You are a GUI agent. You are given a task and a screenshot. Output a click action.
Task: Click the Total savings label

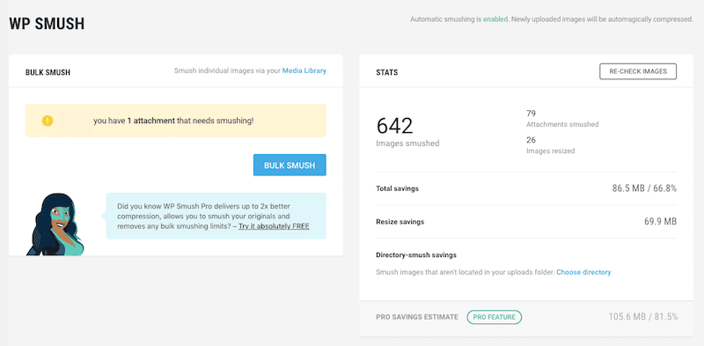tap(398, 188)
